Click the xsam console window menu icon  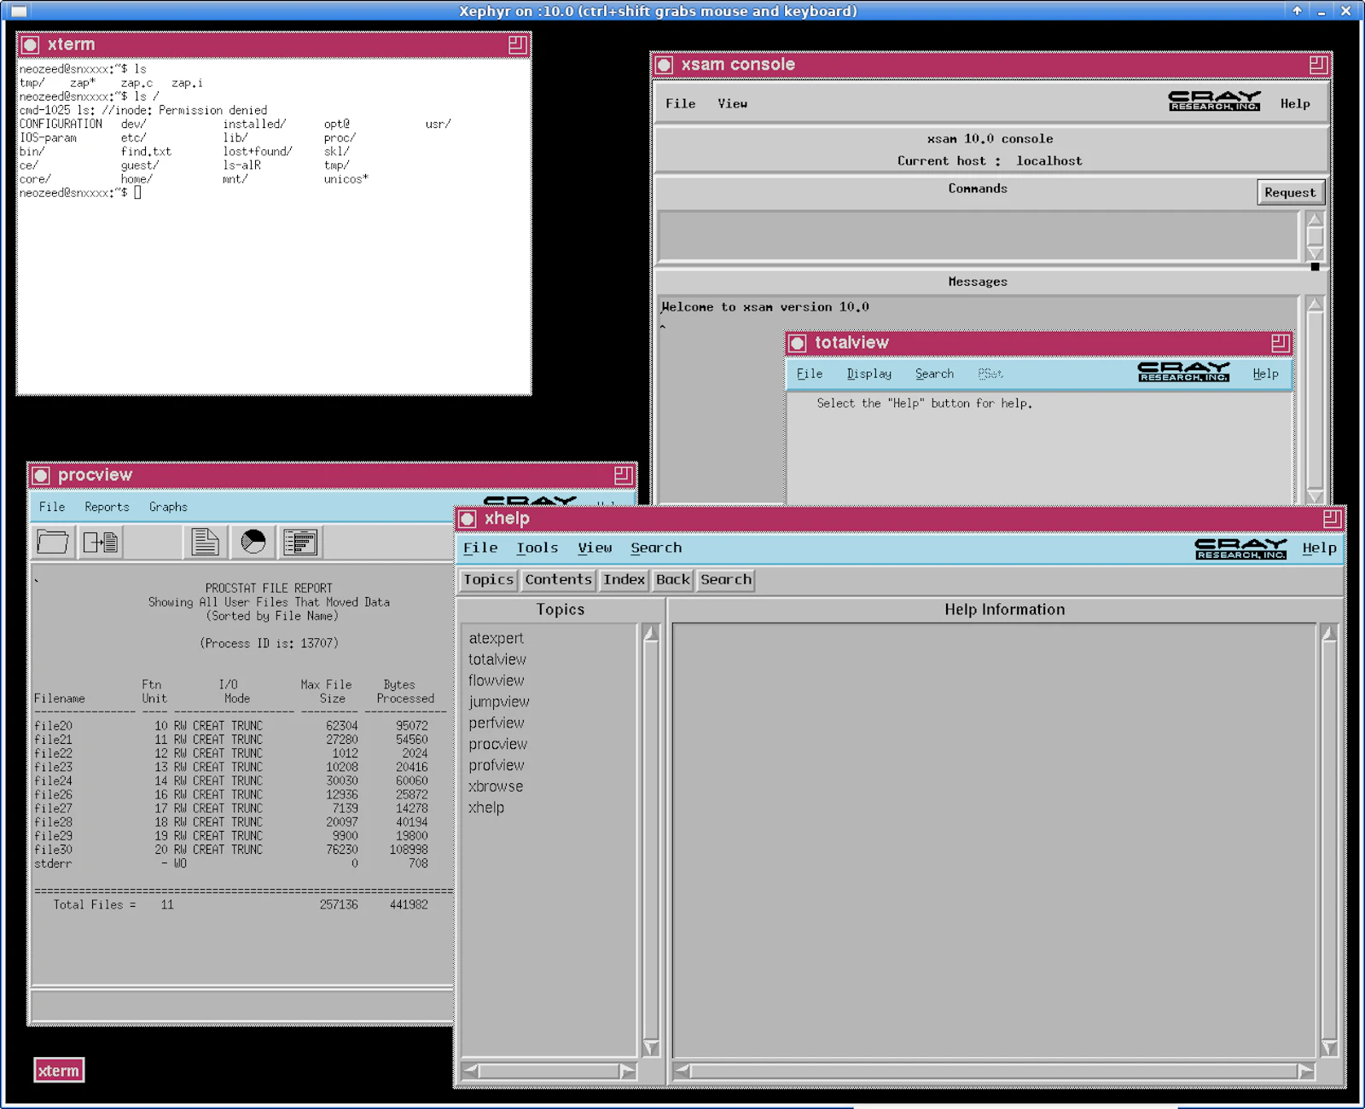tap(665, 65)
